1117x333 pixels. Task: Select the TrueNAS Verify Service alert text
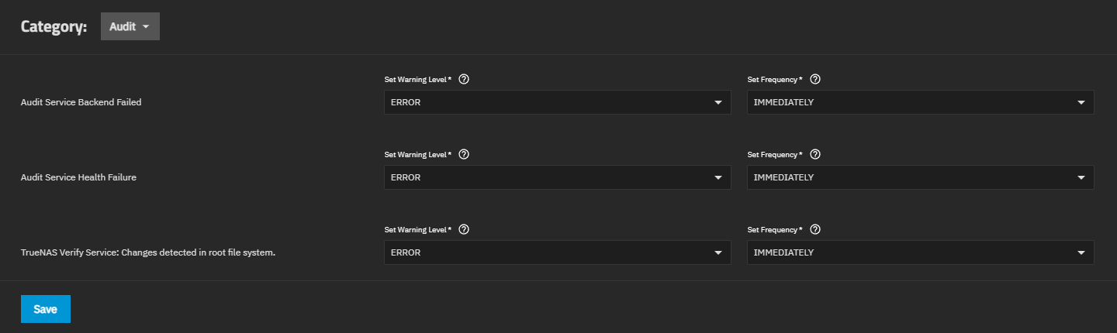tap(148, 252)
